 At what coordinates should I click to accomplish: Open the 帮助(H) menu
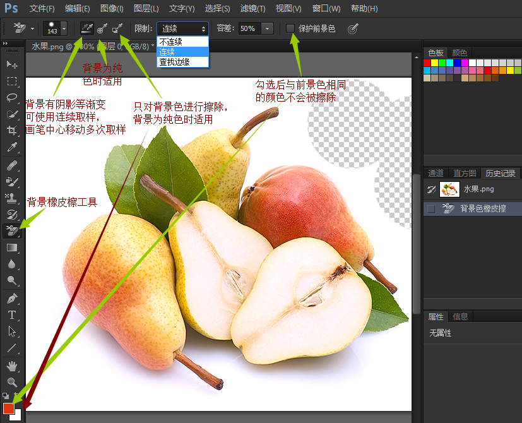[364, 9]
